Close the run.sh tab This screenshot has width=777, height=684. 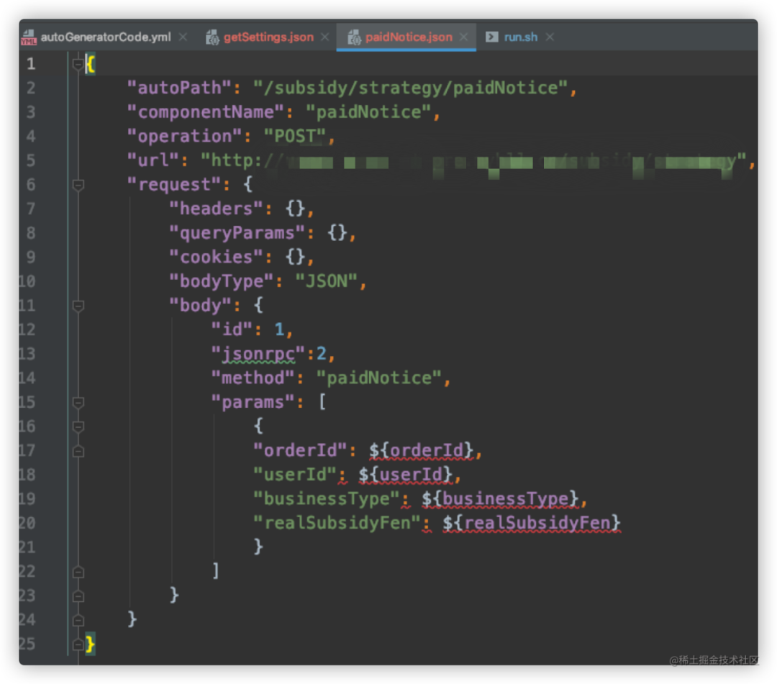click(x=550, y=37)
